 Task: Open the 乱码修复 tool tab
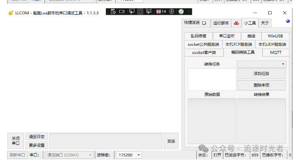click(x=198, y=36)
